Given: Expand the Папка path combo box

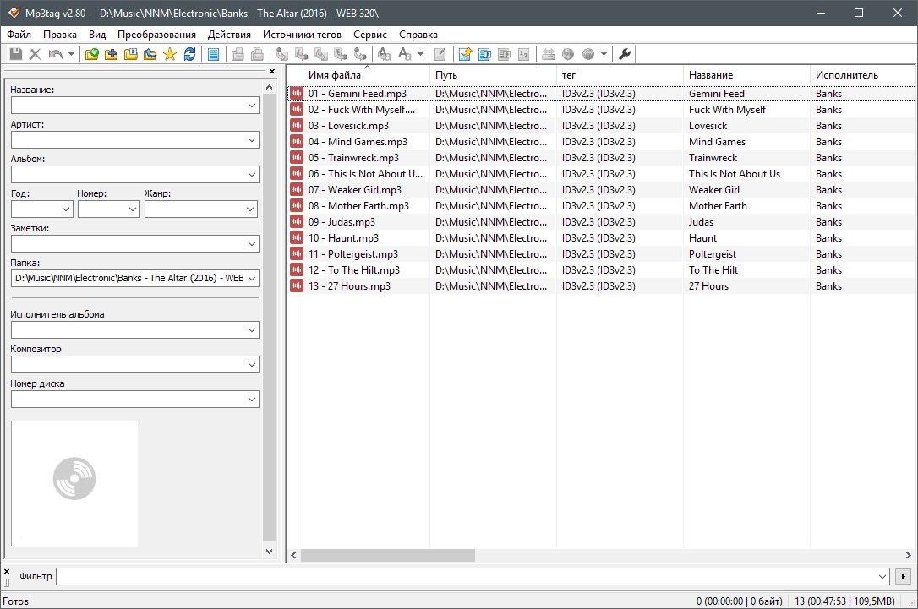Looking at the screenshot, I should coord(252,279).
